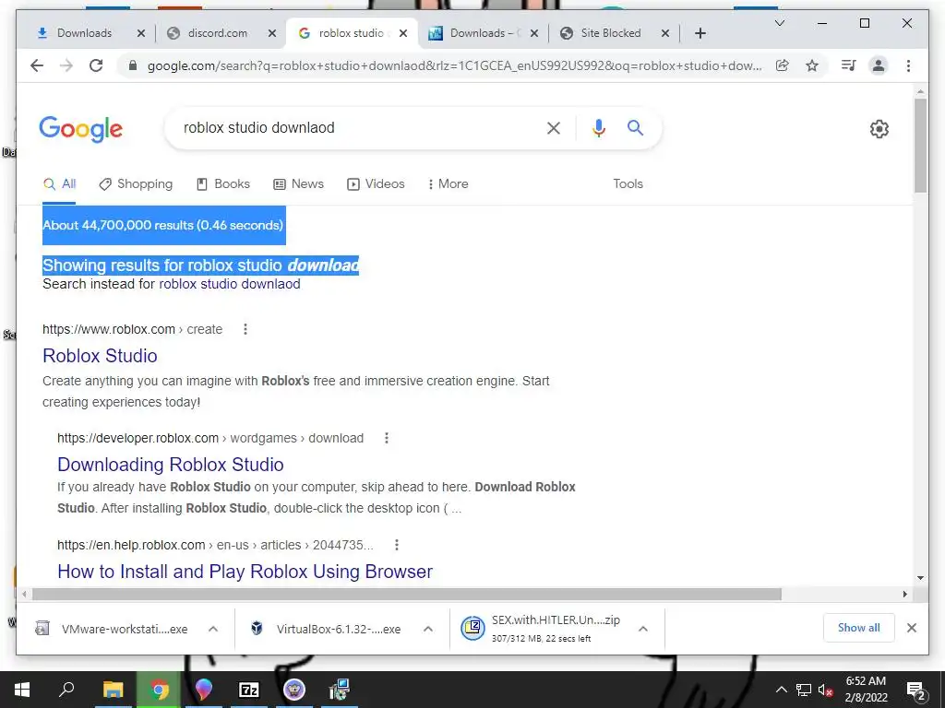Open the Roblox Studio result link
The image size is (945, 708).
coord(100,356)
